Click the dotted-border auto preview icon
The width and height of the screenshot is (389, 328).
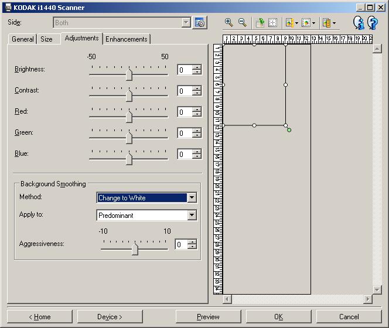tap(306, 23)
